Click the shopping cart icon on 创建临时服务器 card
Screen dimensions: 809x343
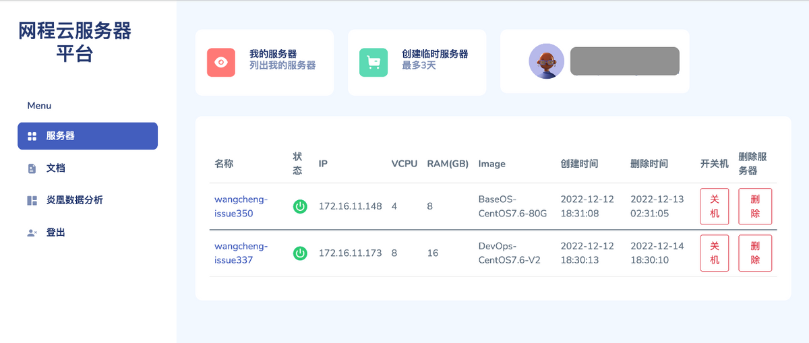click(373, 63)
